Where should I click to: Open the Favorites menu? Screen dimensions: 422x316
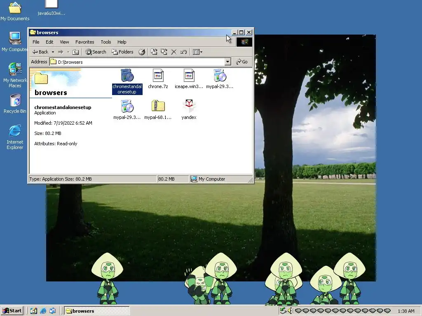(x=85, y=42)
